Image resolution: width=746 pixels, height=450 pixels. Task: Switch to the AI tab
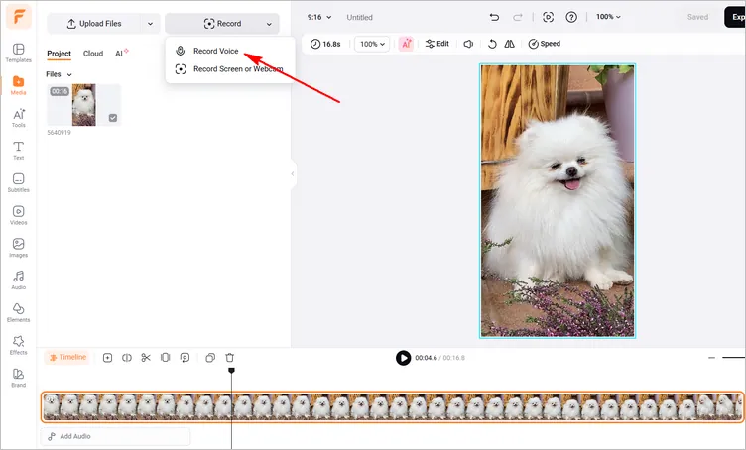coord(121,54)
